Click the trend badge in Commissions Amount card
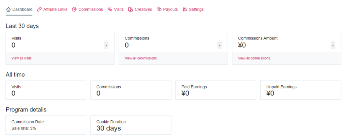This screenshot has height=139, width=348. click(333, 45)
